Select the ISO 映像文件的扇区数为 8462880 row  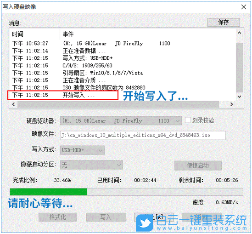pyautogui.click(x=123, y=87)
